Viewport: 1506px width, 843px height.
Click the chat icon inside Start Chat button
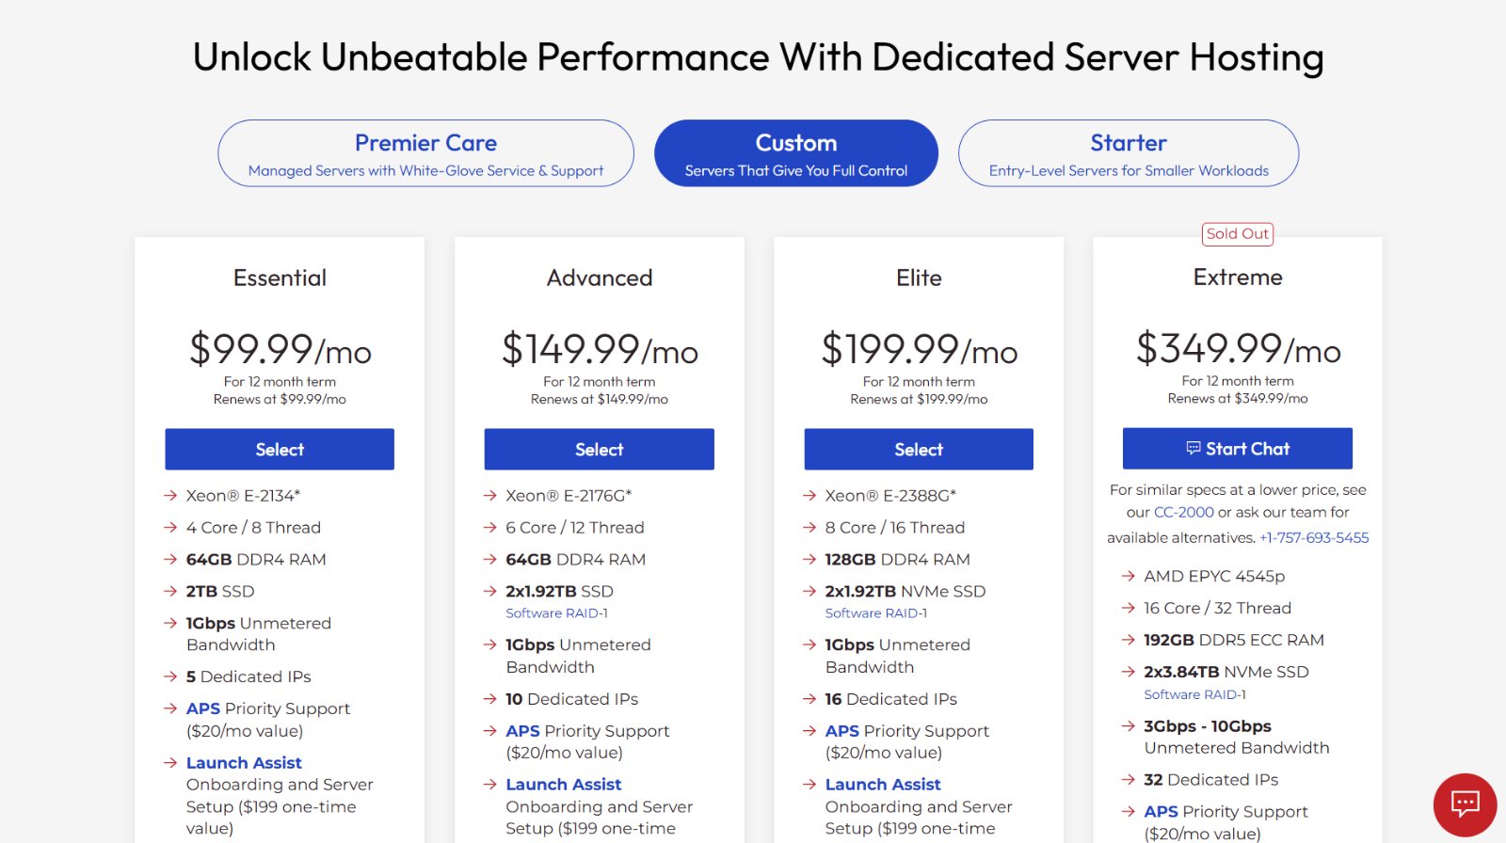1195,449
